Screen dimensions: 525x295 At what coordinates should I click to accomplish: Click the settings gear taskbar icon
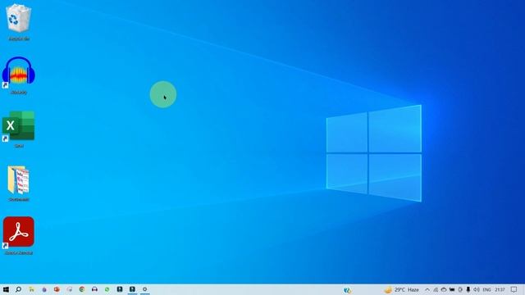point(144,289)
